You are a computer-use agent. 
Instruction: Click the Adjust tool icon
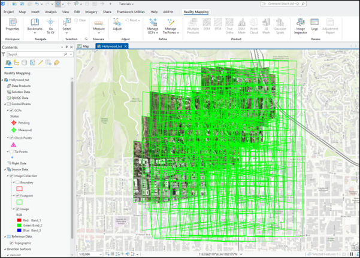(117, 22)
